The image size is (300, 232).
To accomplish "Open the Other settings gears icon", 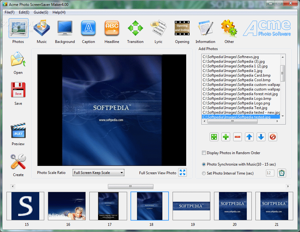I will point(229,28).
